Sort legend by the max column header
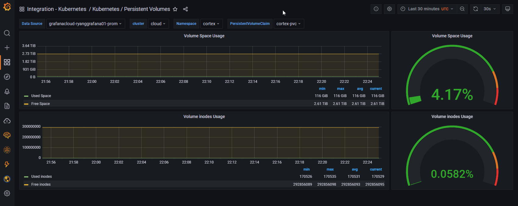 340,89
